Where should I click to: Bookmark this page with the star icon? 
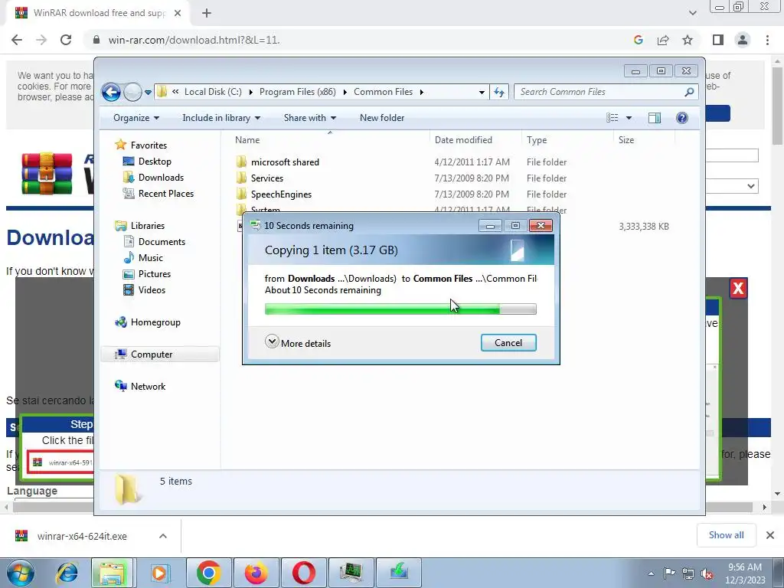(688, 40)
